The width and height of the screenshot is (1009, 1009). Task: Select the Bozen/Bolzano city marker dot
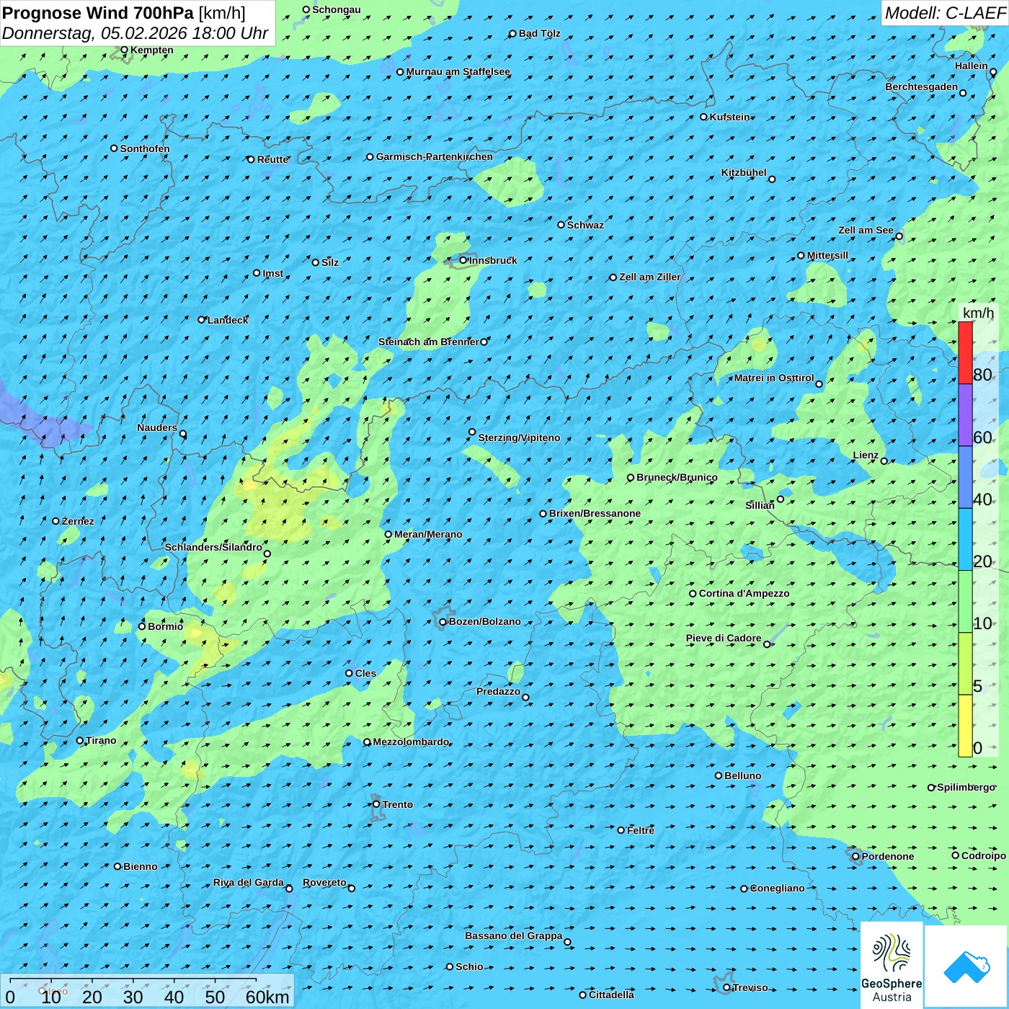coord(443,622)
